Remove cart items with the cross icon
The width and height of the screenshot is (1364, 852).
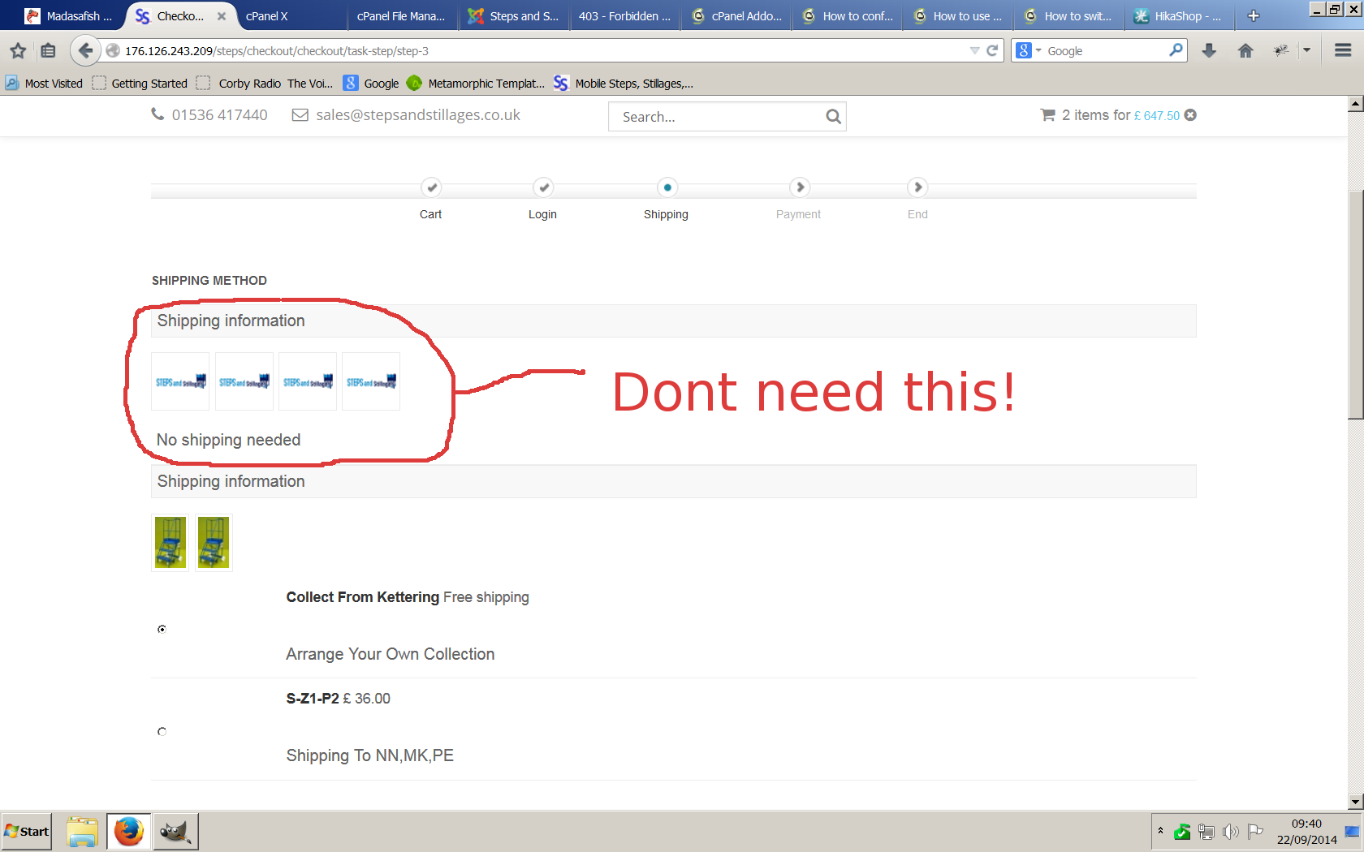tap(1191, 115)
